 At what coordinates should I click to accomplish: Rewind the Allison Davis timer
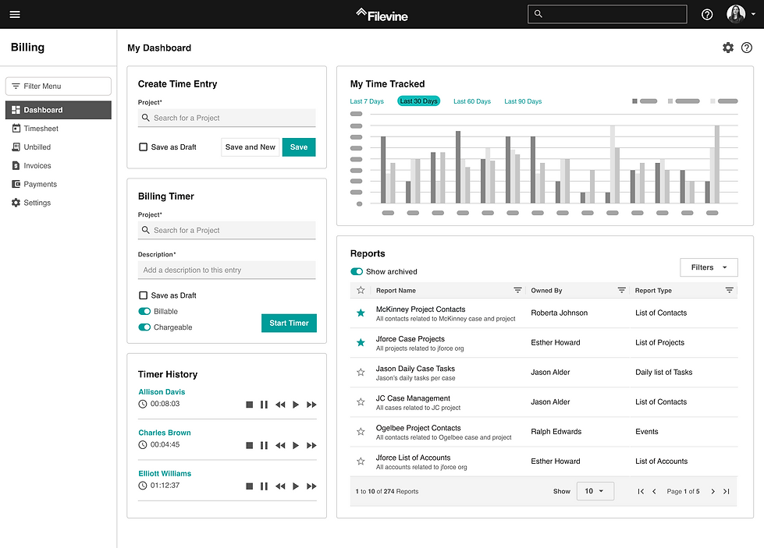(280, 405)
